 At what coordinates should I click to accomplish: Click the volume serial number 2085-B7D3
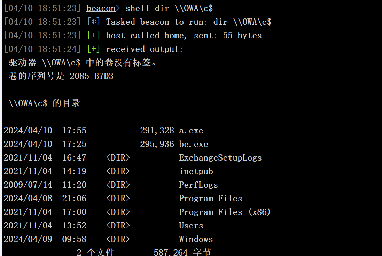point(92,76)
